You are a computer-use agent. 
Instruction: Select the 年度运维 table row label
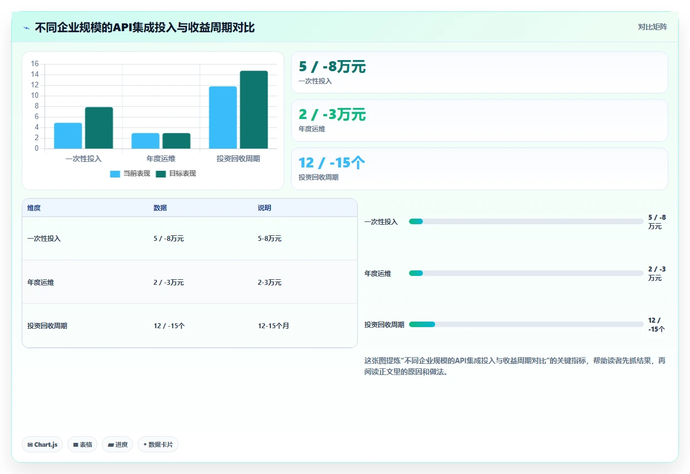click(x=41, y=283)
